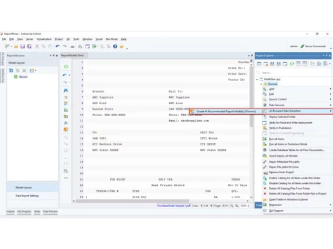Close the Project Explorer panel
The height and width of the screenshot is (249, 333).
coord(330,56)
